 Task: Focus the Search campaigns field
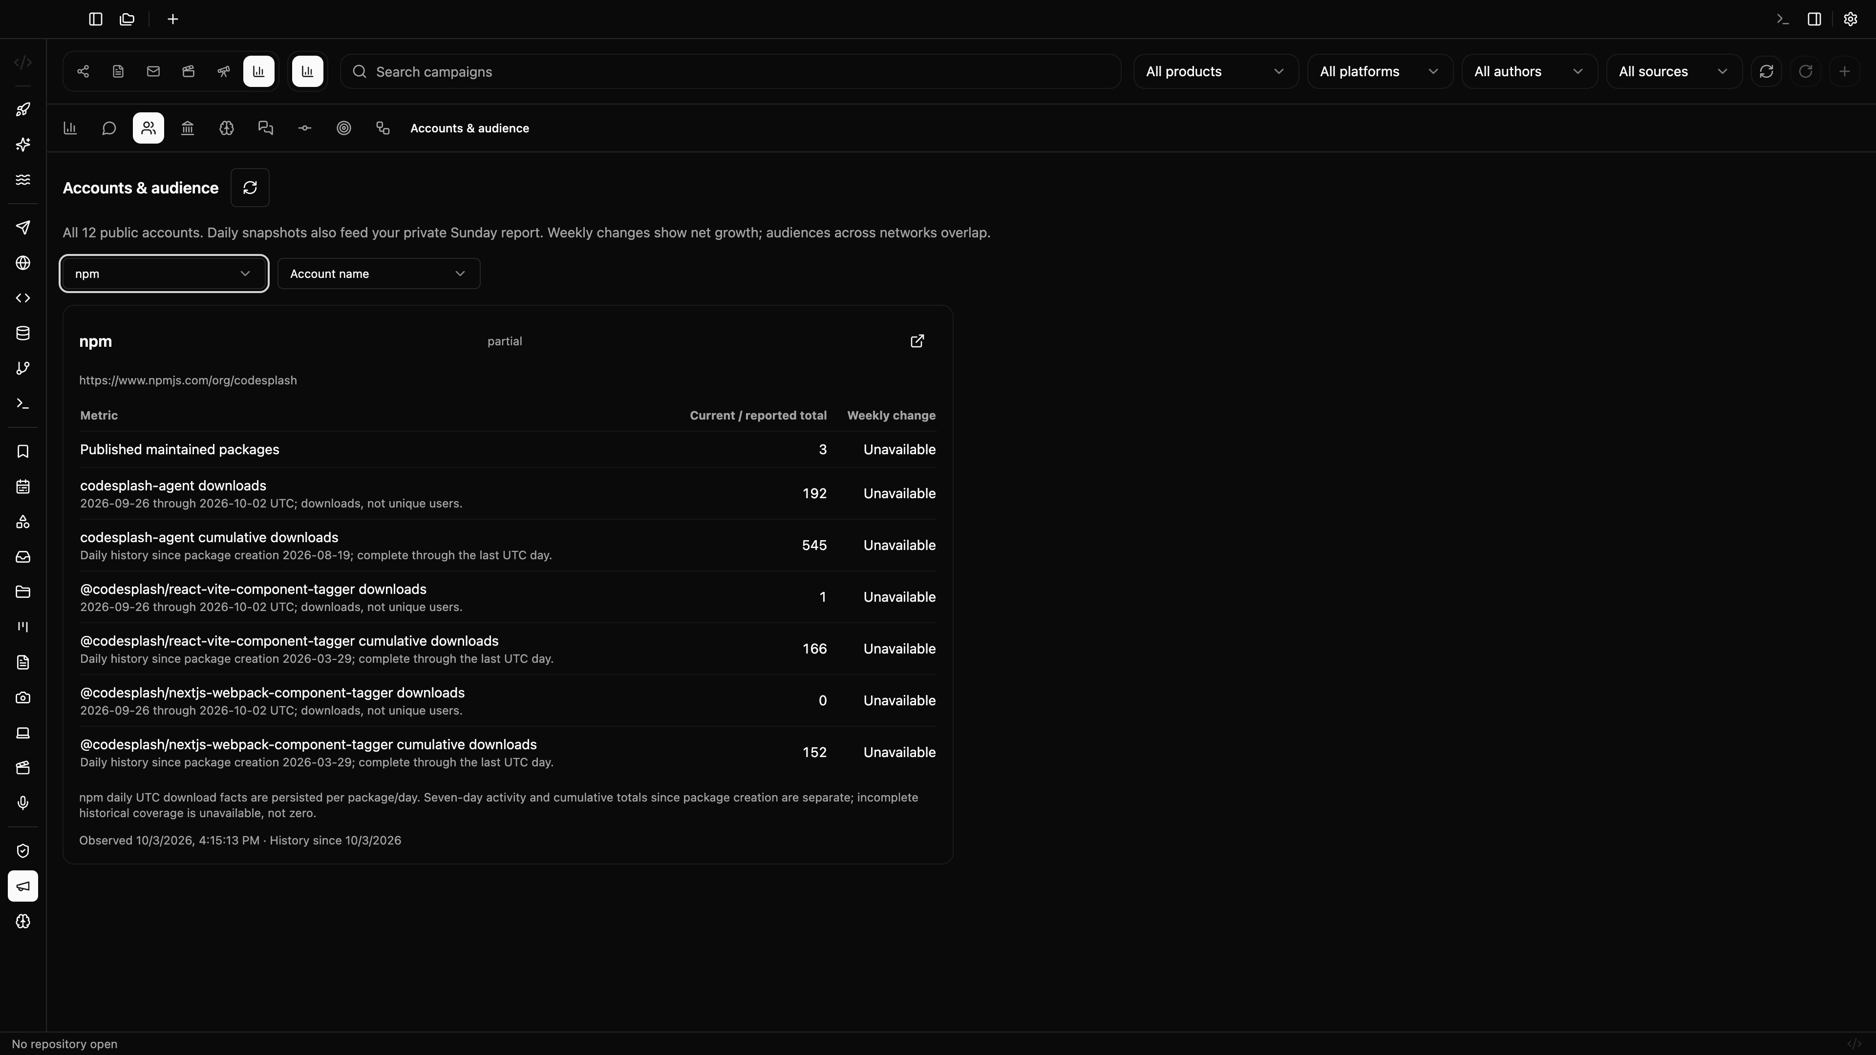730,71
